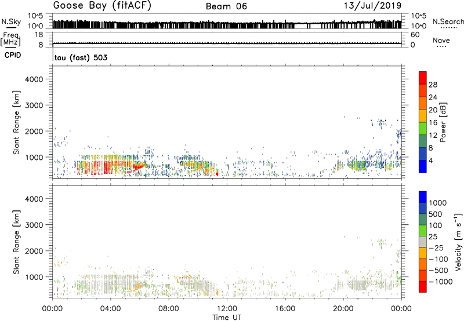Click the blue bottom of Power colorbar
This screenshot has width=464, height=321.
pyautogui.click(x=423, y=167)
